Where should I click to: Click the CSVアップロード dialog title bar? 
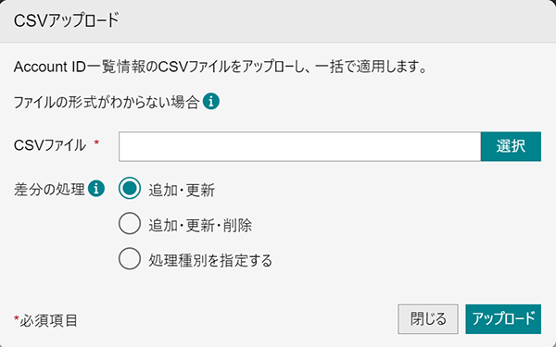click(x=278, y=21)
